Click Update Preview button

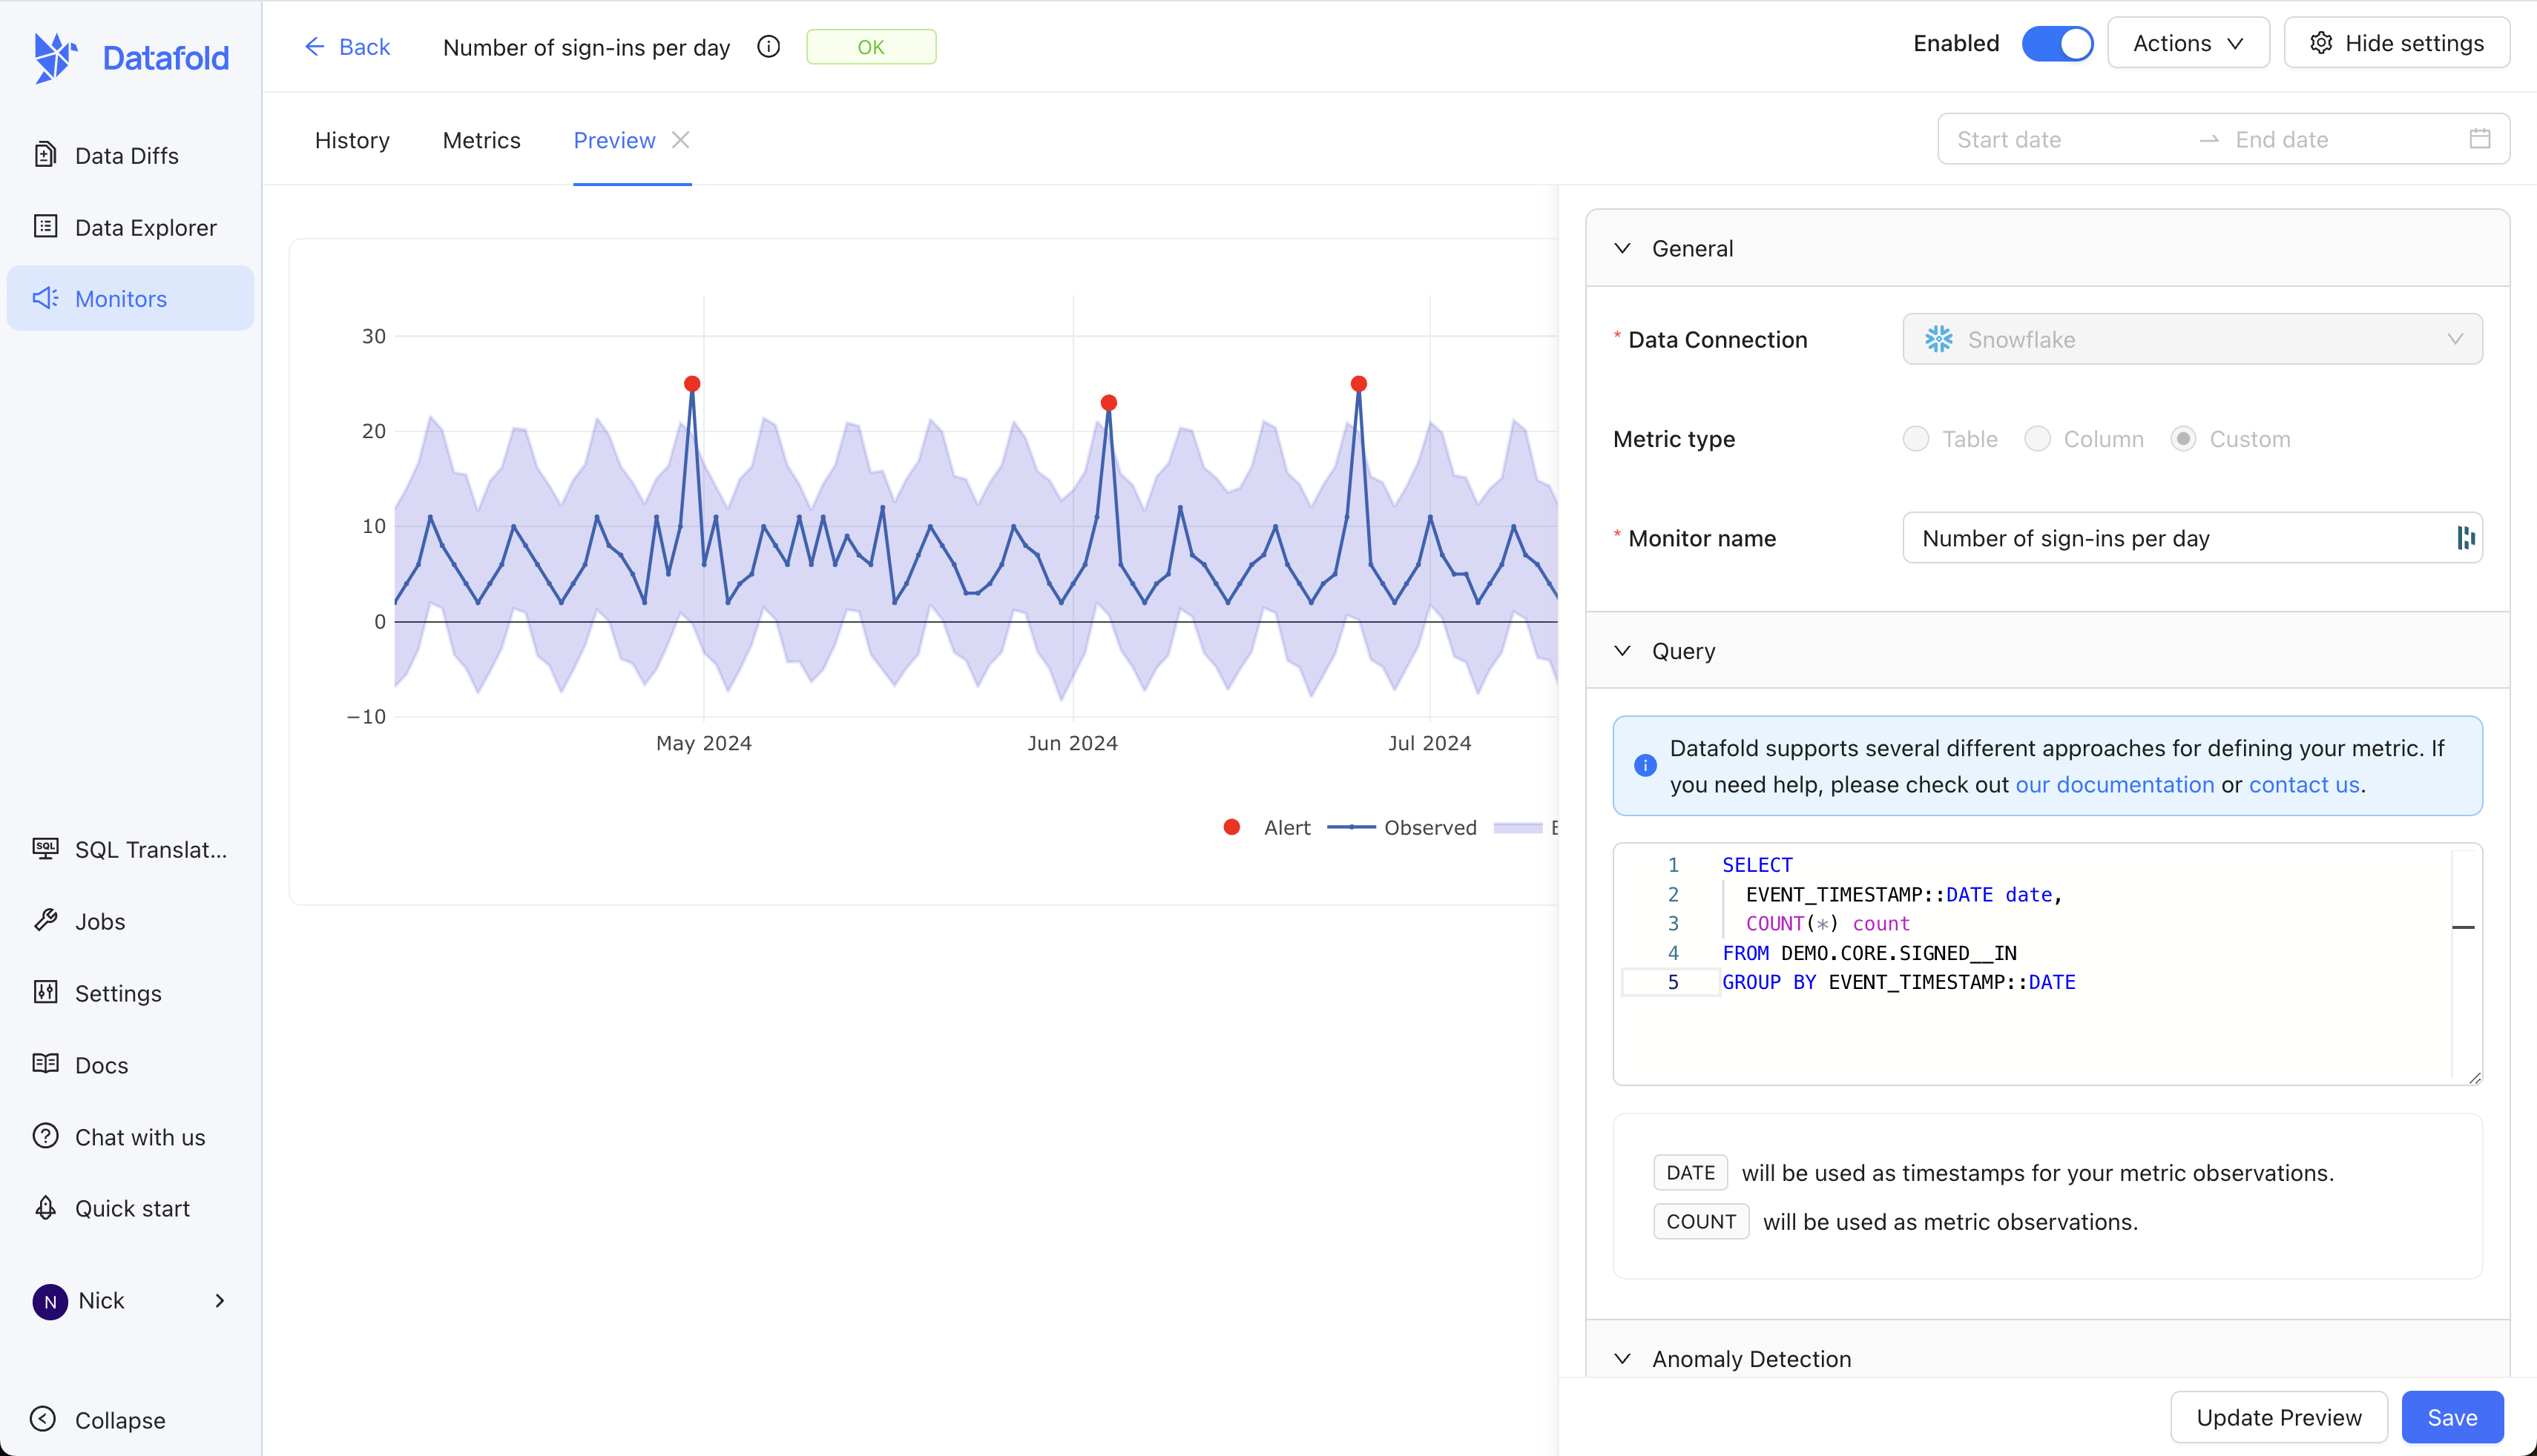(2278, 1417)
